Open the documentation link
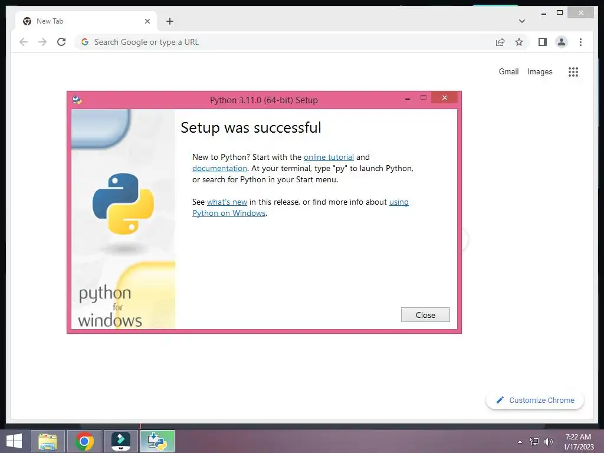This screenshot has height=453, width=604. (x=219, y=168)
